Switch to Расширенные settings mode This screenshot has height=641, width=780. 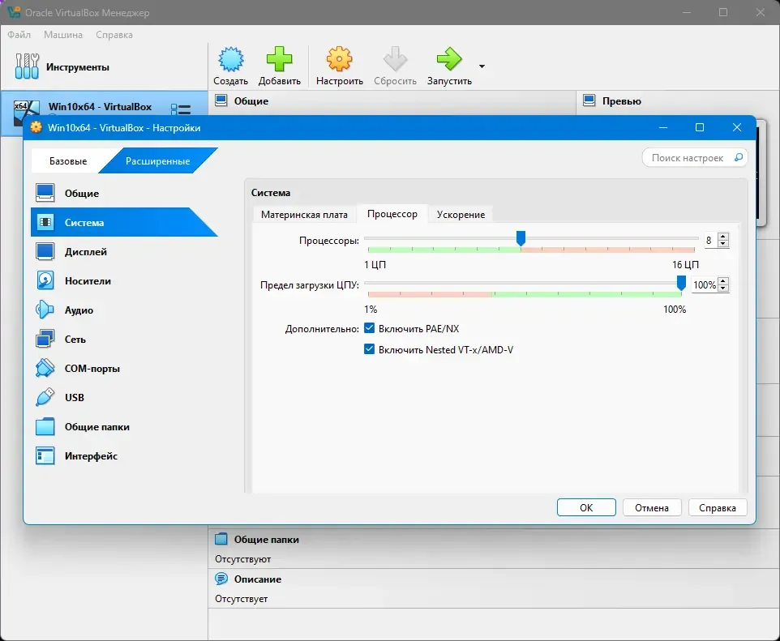click(157, 161)
